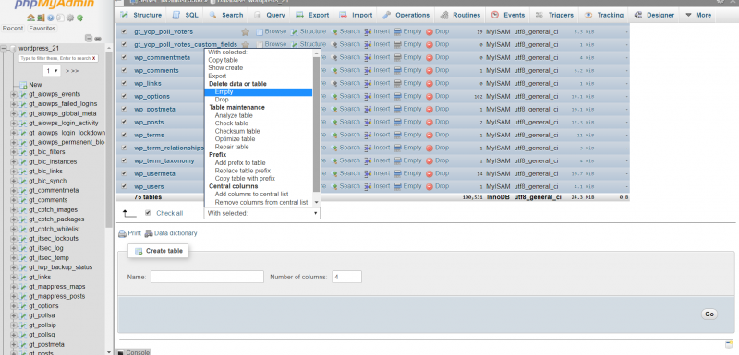Click Search icon in wp_usermeta row
Screen dimensions: 739x355
click(334, 173)
